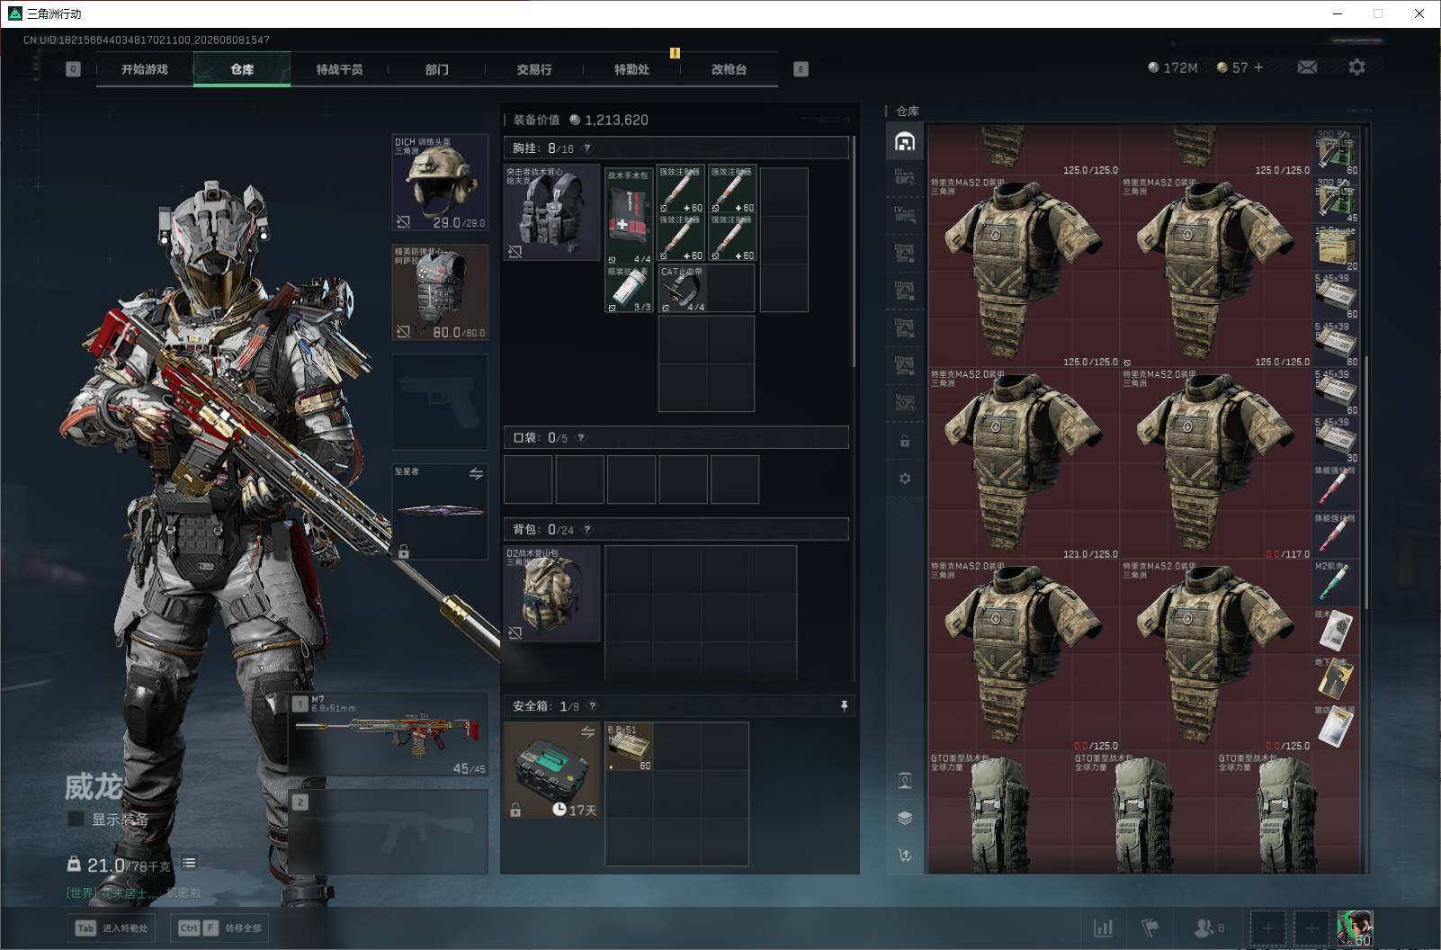Open the 特战干员 tab

point(339,69)
